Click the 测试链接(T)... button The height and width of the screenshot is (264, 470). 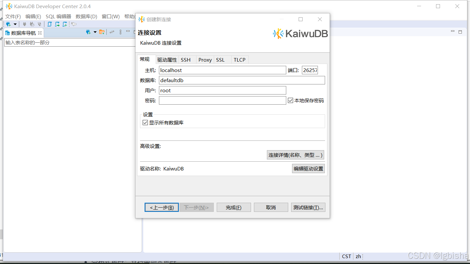pos(308,207)
